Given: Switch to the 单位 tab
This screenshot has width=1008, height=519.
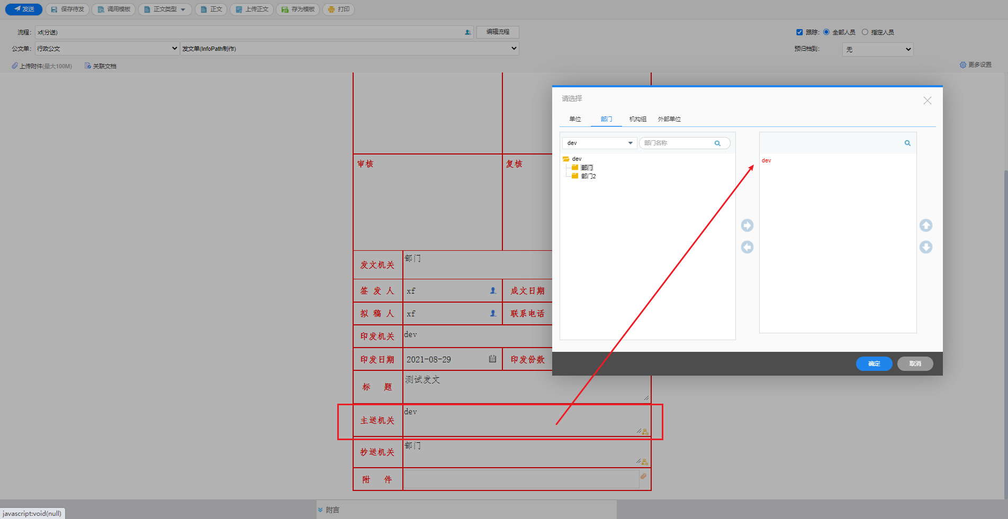Looking at the screenshot, I should 575,119.
